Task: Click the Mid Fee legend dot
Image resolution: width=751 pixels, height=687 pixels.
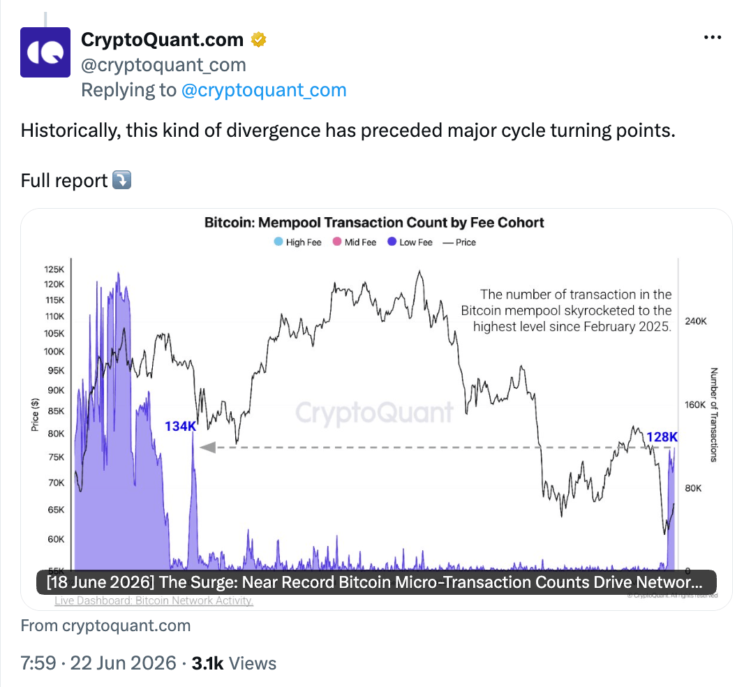Action: 337,242
